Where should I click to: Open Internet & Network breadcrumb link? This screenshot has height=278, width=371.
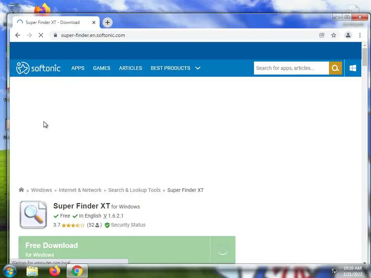80,190
